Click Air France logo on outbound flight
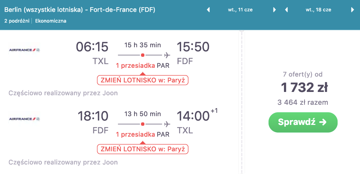The height and width of the screenshot is (174, 360). tap(24, 50)
